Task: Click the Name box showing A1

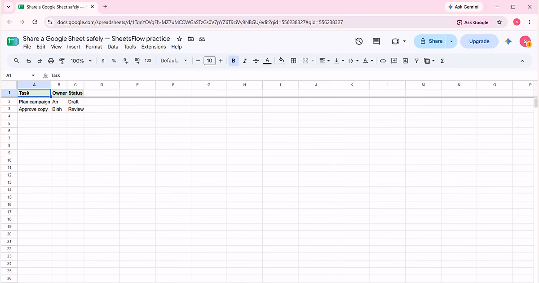Action: [20, 75]
